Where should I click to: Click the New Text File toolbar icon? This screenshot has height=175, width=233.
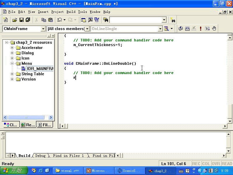(x=6, y=20)
